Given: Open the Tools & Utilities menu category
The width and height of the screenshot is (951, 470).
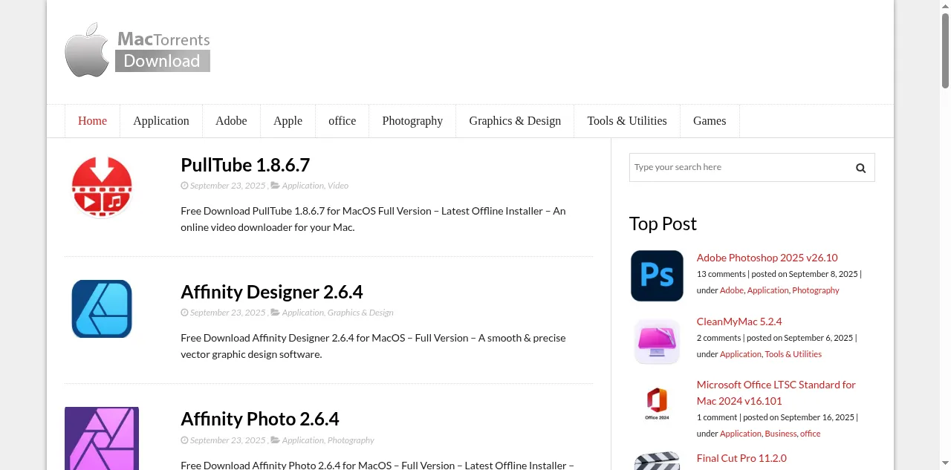Looking at the screenshot, I should (x=627, y=121).
